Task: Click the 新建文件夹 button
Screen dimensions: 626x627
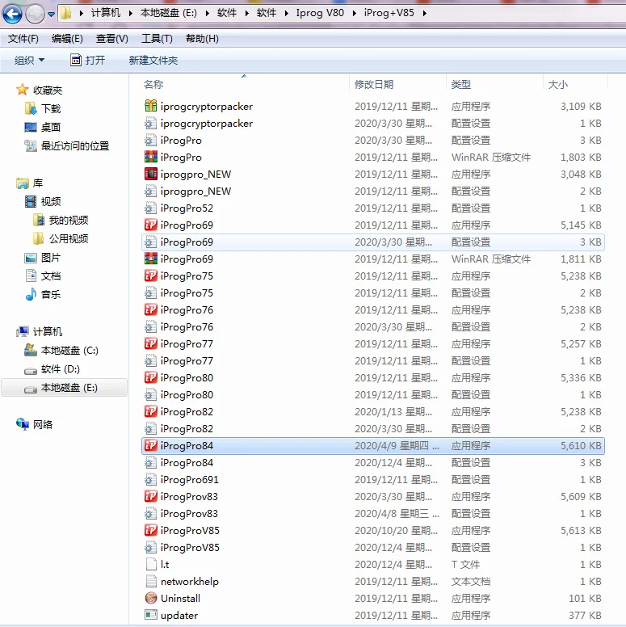Action: coord(153,61)
